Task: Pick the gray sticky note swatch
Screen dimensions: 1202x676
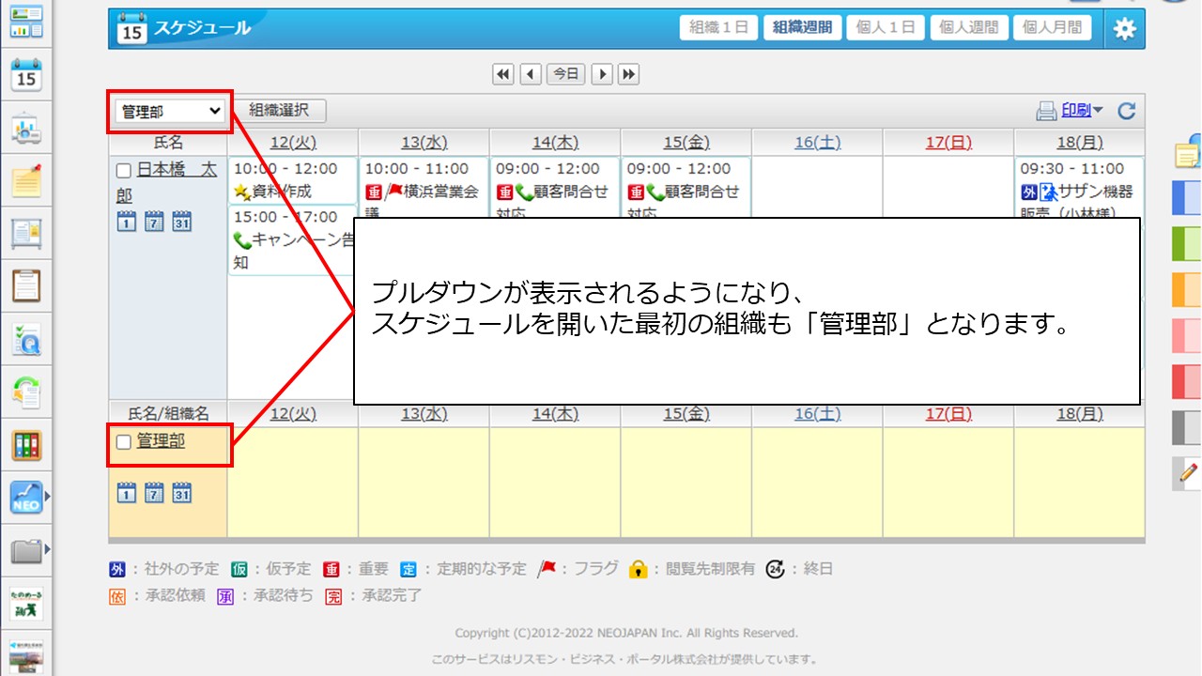Action: coord(1188,427)
